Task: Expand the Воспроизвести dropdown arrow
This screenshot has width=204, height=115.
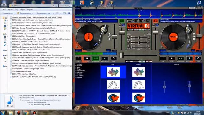Action: [x=32, y=13]
